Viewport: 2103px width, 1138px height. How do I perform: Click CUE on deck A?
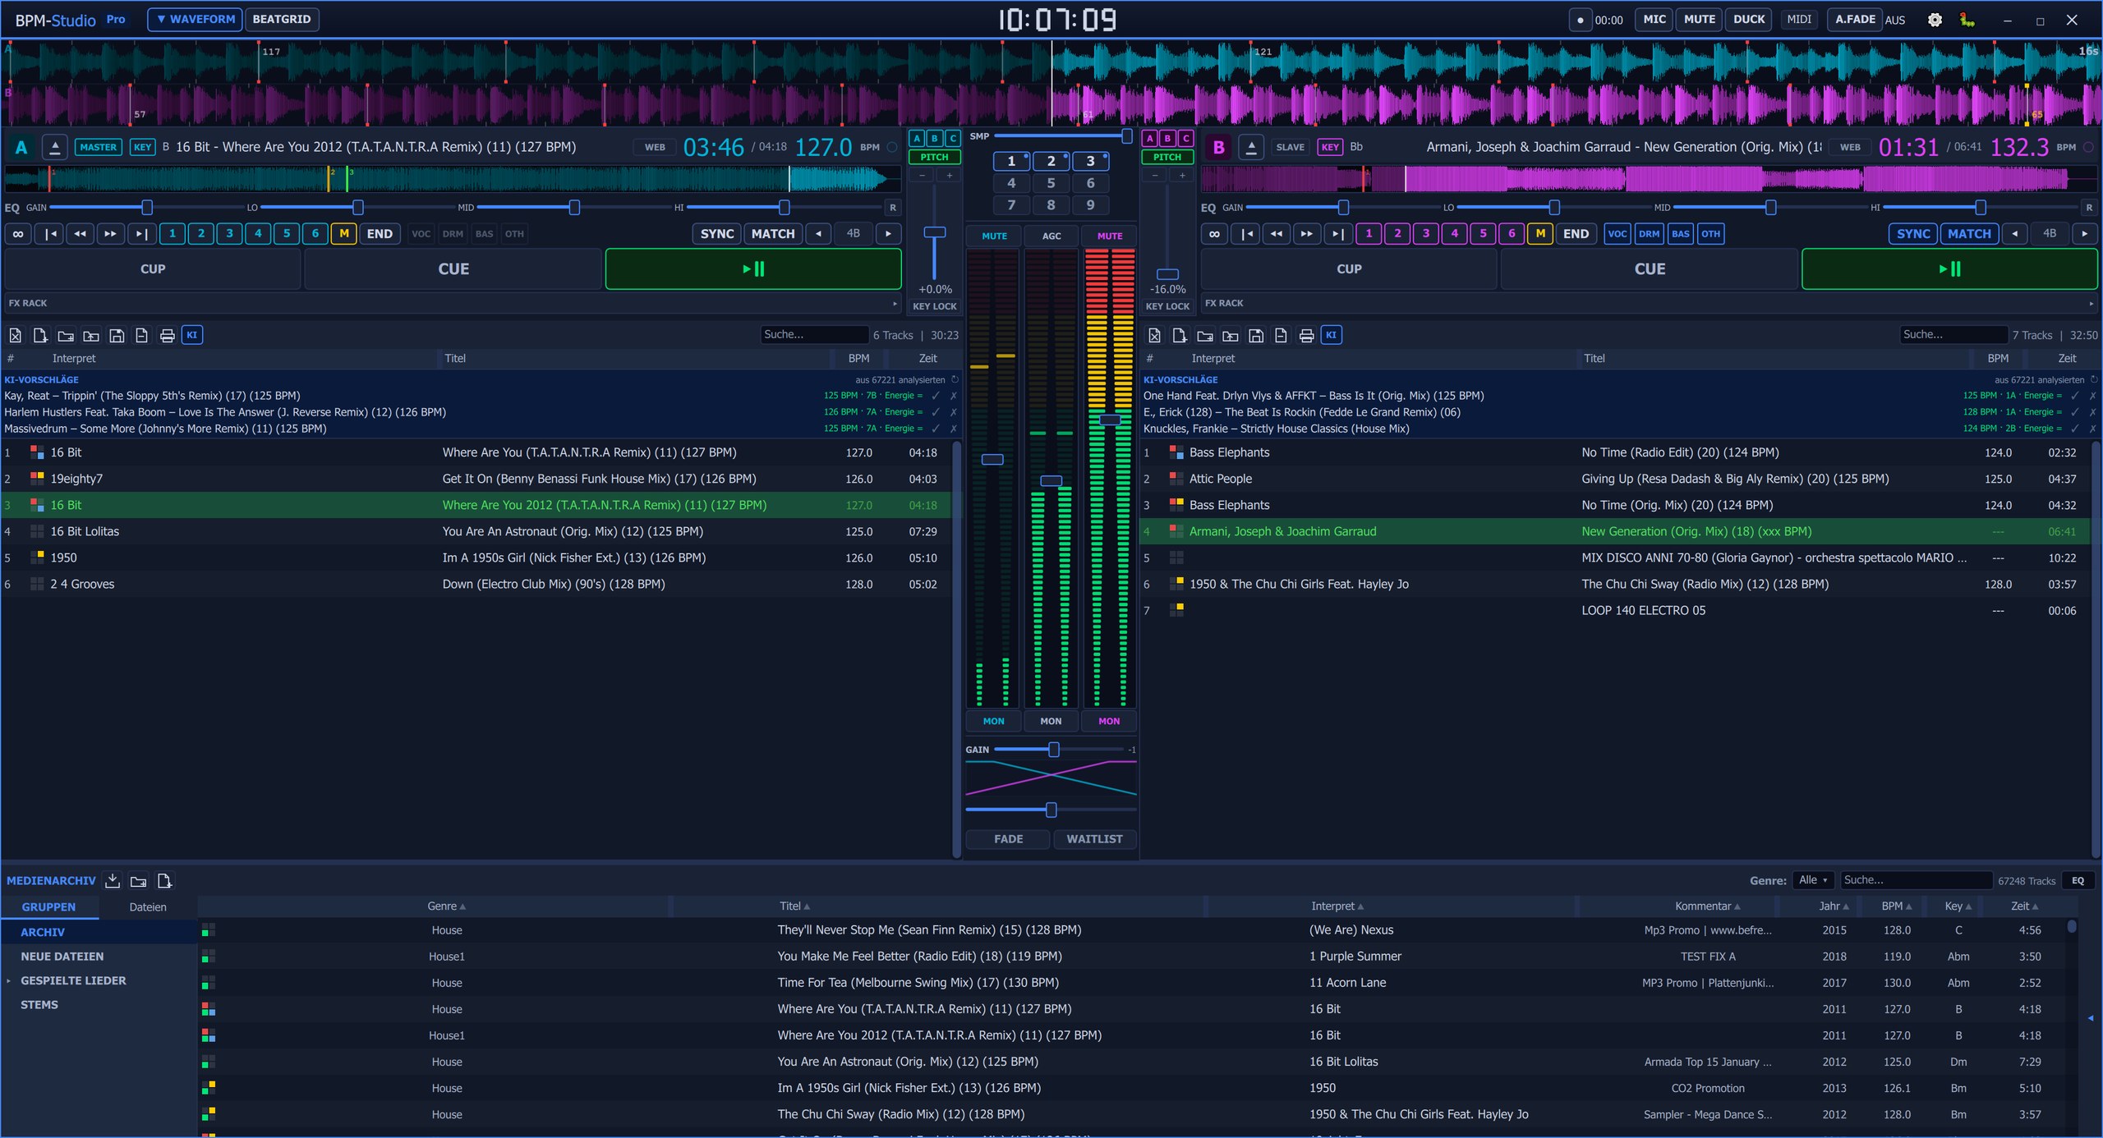point(453,269)
